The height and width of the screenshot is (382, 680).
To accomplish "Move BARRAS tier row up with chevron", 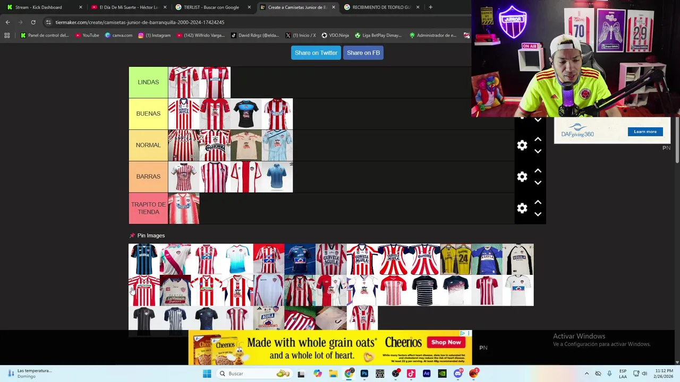I will [538, 171].
